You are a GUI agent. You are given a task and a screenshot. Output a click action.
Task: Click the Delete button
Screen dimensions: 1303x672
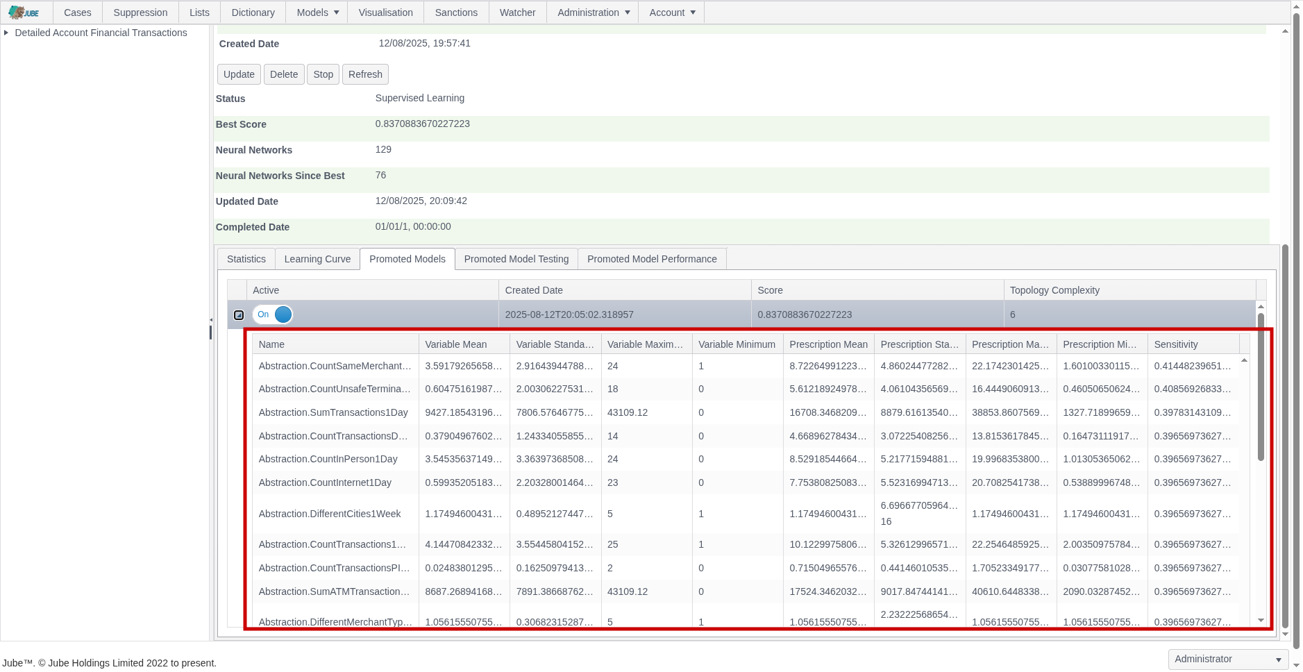click(284, 74)
